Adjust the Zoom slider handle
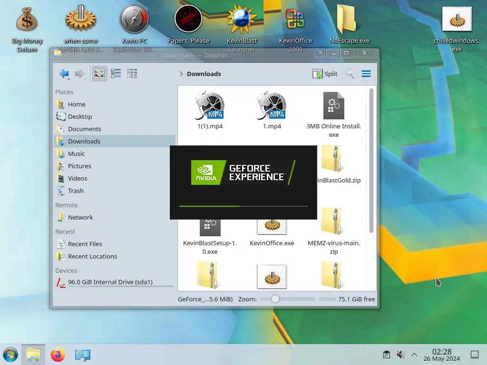This screenshot has width=487, height=365. click(275, 299)
